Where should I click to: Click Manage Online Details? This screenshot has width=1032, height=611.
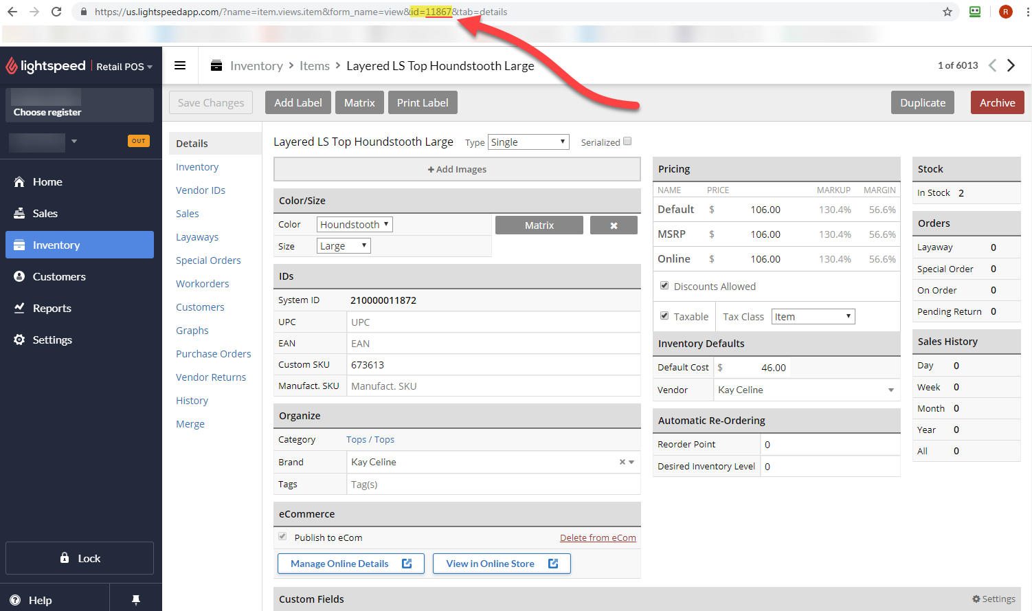pos(351,564)
